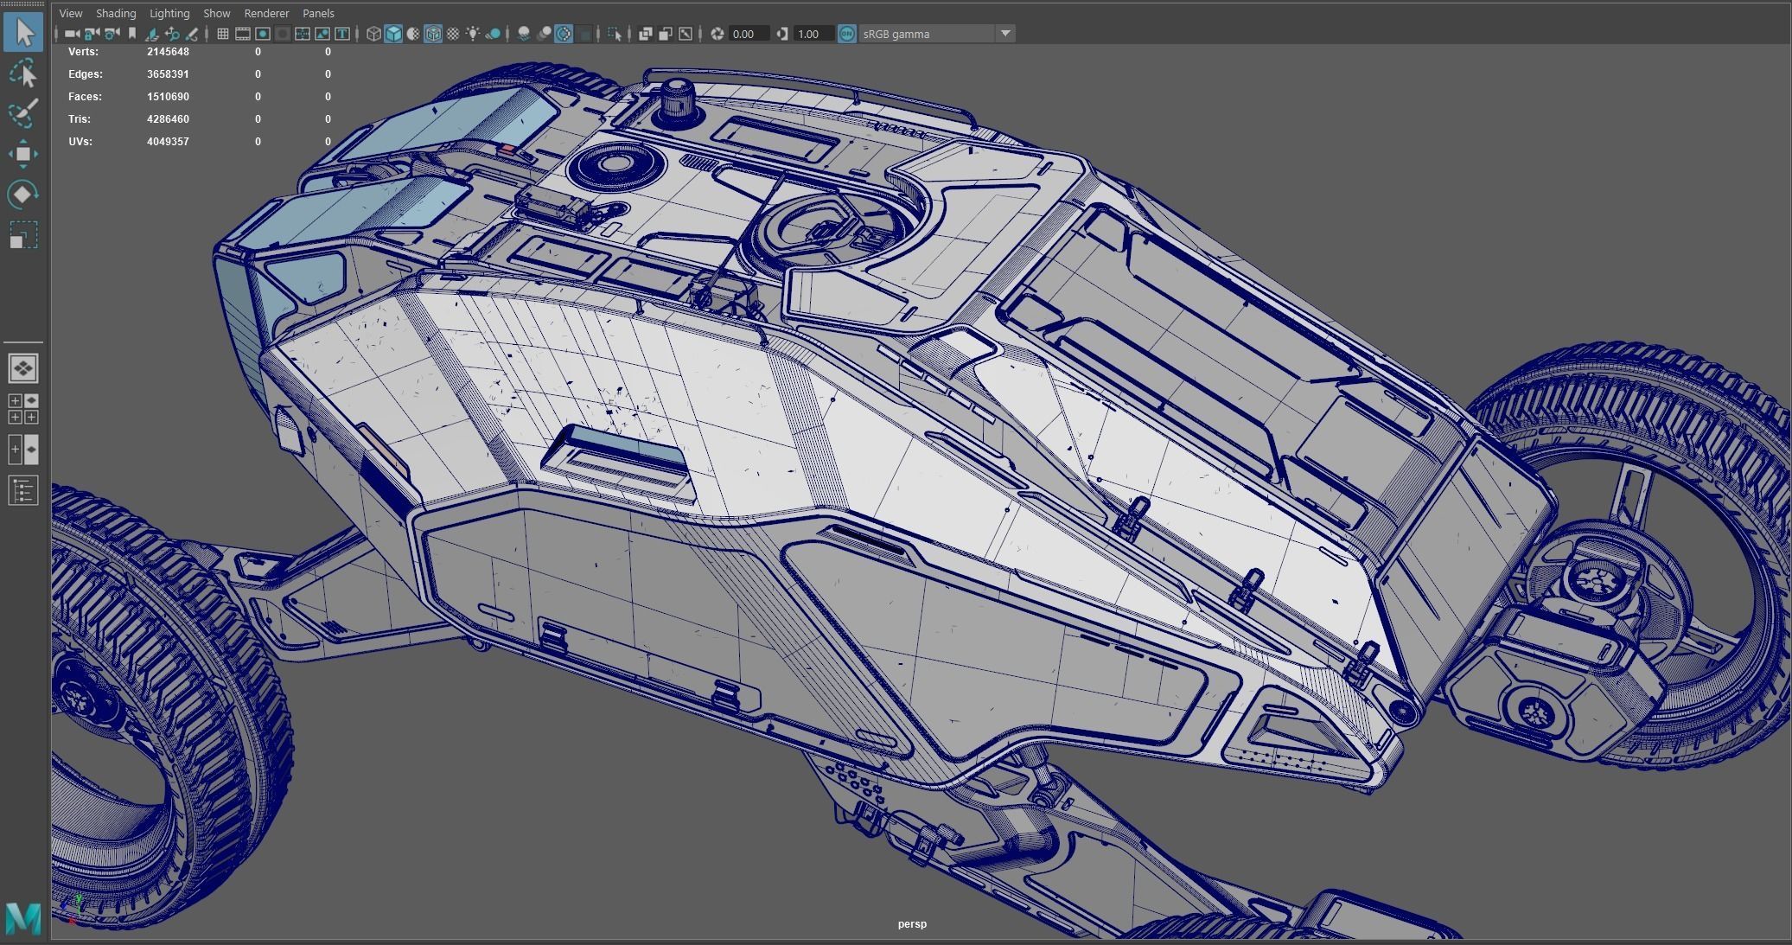Activate the Paint Selection tool

coord(23,113)
